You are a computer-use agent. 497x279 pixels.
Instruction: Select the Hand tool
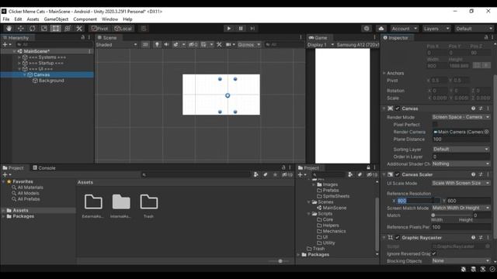(9, 29)
